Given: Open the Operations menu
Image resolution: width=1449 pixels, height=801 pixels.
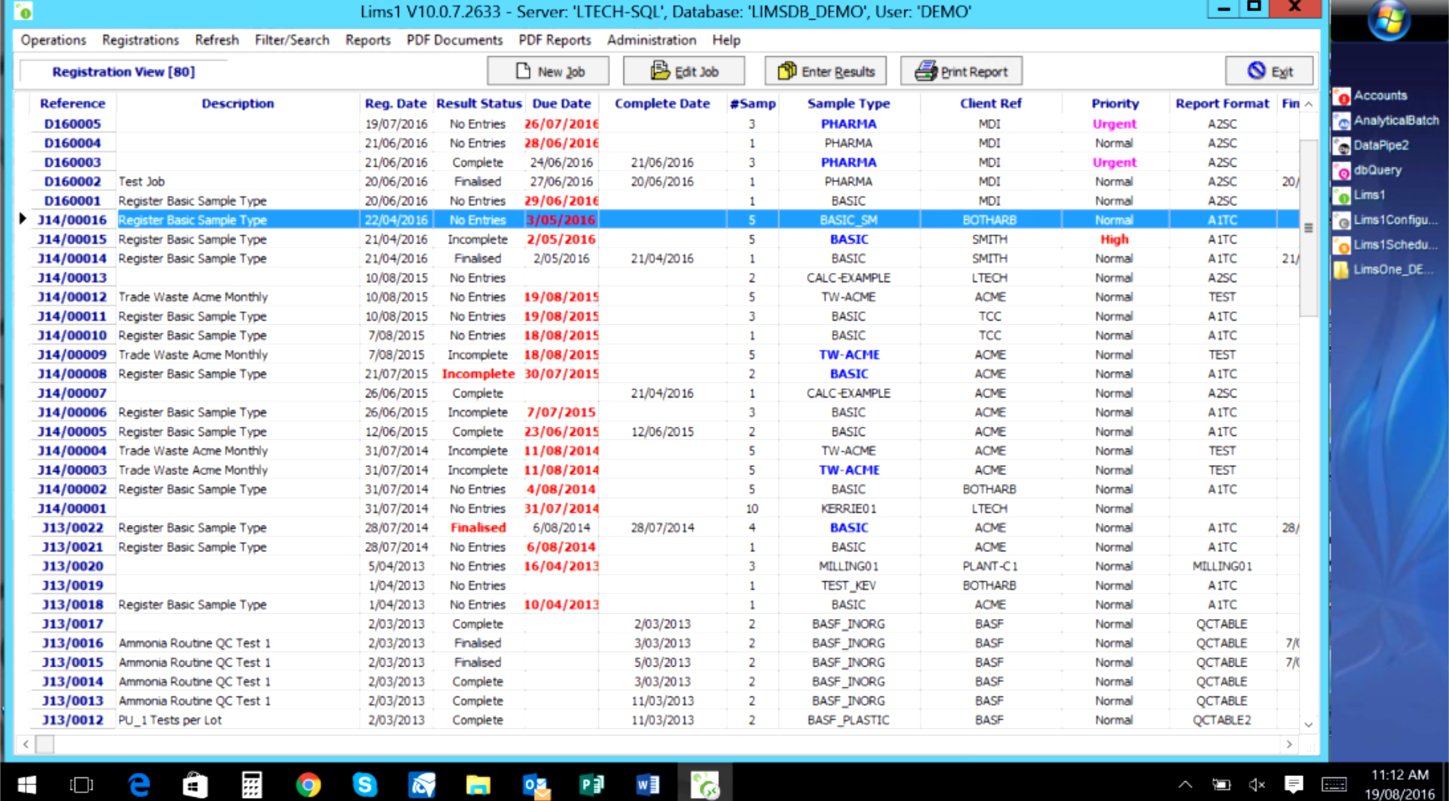Looking at the screenshot, I should pyautogui.click(x=53, y=40).
